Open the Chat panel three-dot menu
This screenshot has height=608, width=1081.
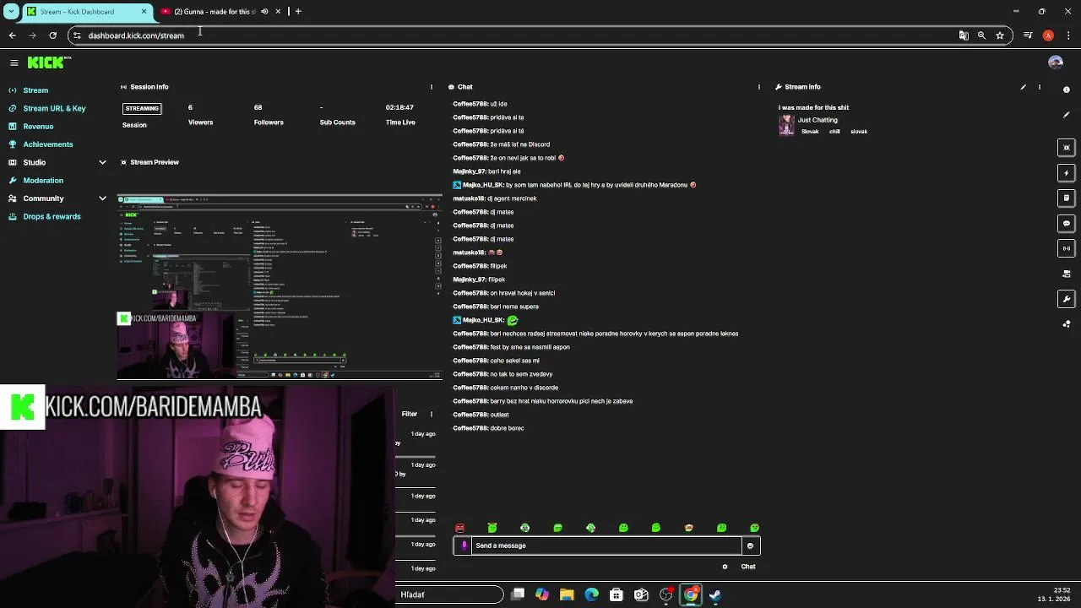tap(758, 87)
